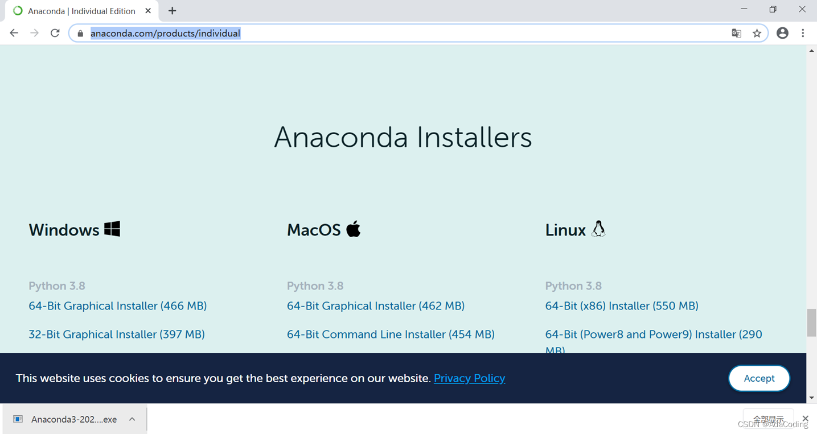The image size is (817, 434).
Task: Reload the Anaconda page
Action: (55, 33)
